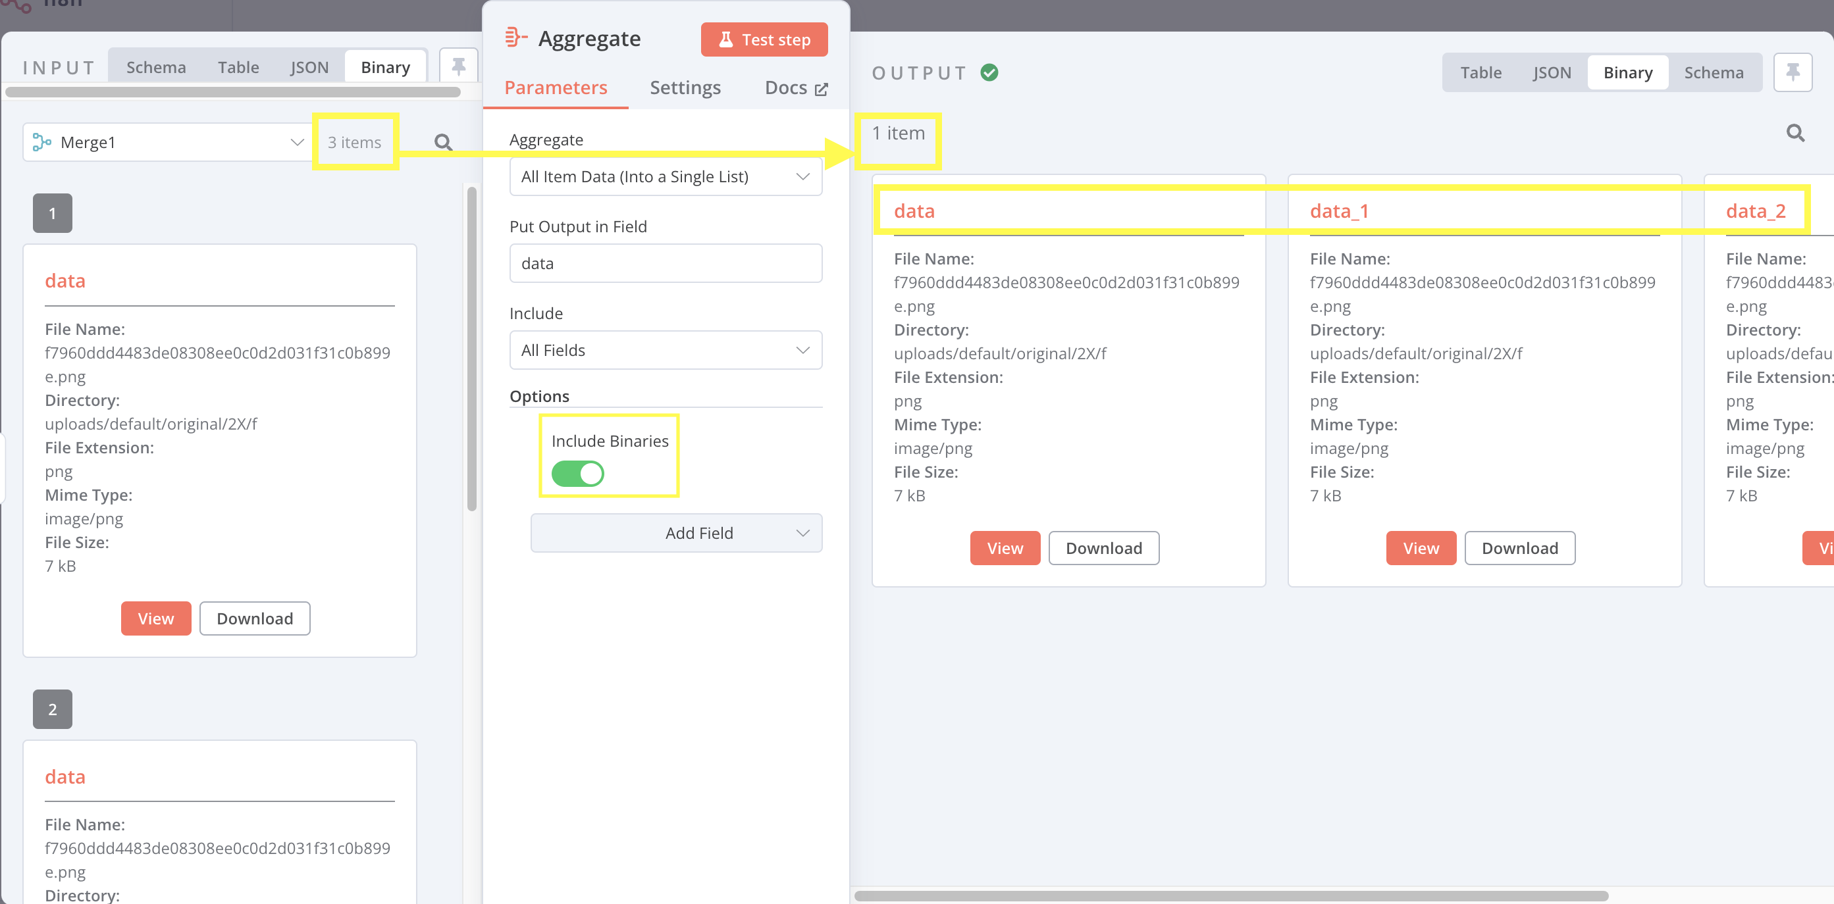Switch input view to Schema tab
1834x904 pixels.
156,68
